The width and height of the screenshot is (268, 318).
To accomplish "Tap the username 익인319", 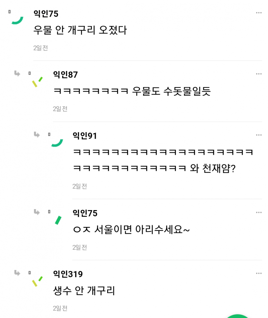I will pyautogui.click(x=68, y=274).
